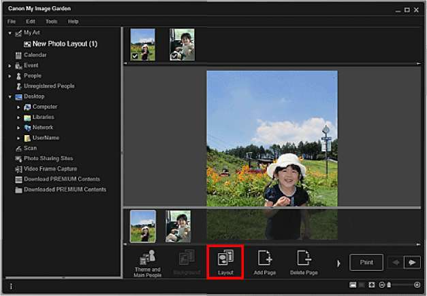Viewport: 427px width, 296px height.
Task: Expand the Computer folder node
Action: point(19,107)
